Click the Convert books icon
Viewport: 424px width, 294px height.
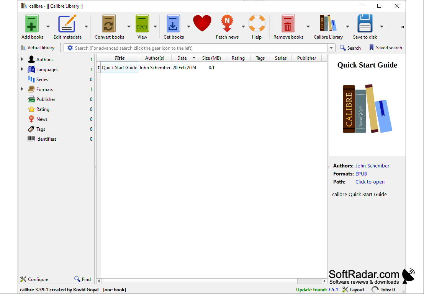click(109, 24)
